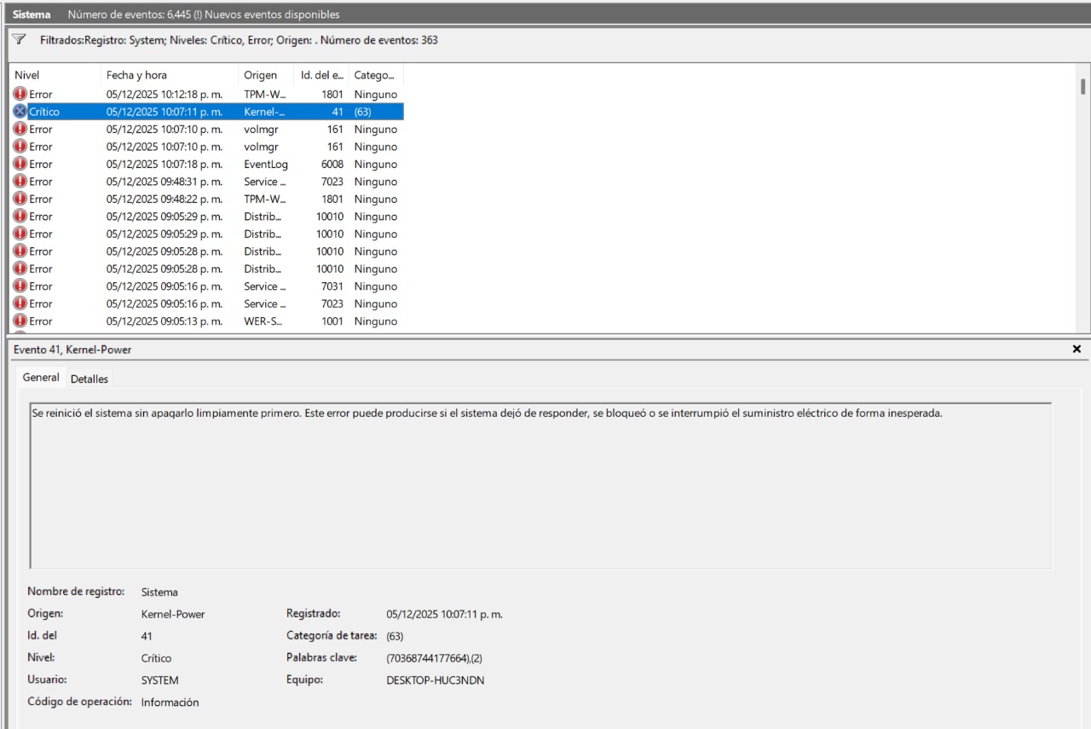Click the Información operation code value
The width and height of the screenshot is (1091, 729).
click(x=170, y=703)
